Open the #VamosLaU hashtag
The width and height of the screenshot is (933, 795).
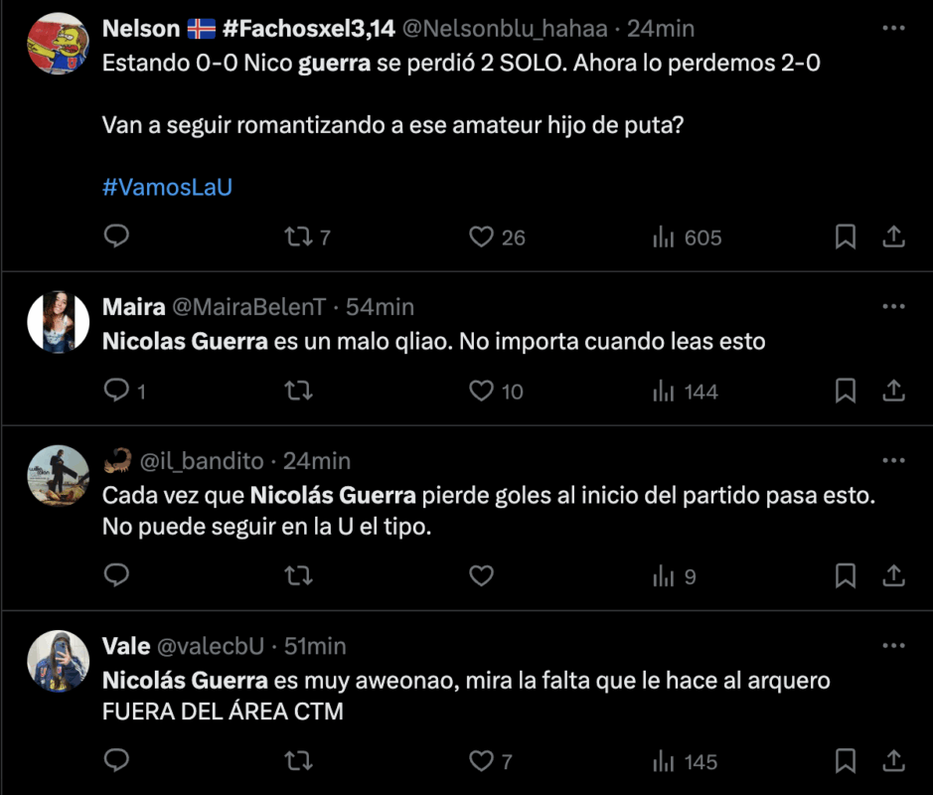(x=167, y=187)
